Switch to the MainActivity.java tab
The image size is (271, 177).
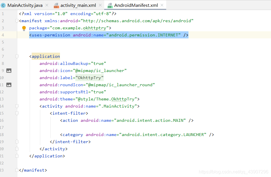coord(25,5)
